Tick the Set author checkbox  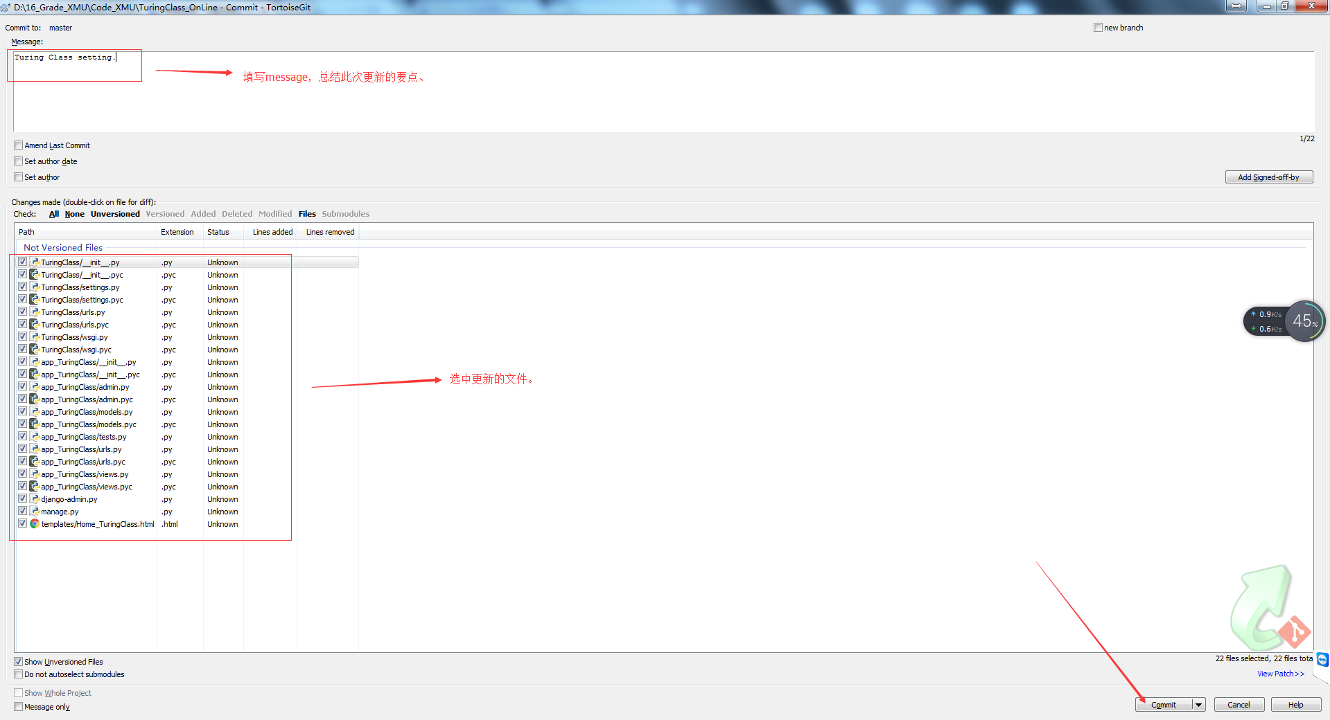[x=19, y=177]
